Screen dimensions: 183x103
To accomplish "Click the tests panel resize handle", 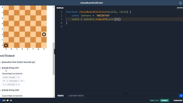I will click(x=125, y=93).
